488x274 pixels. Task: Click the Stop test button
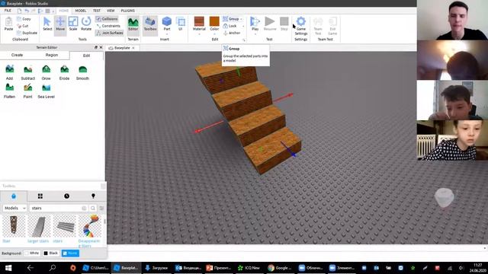pos(284,24)
